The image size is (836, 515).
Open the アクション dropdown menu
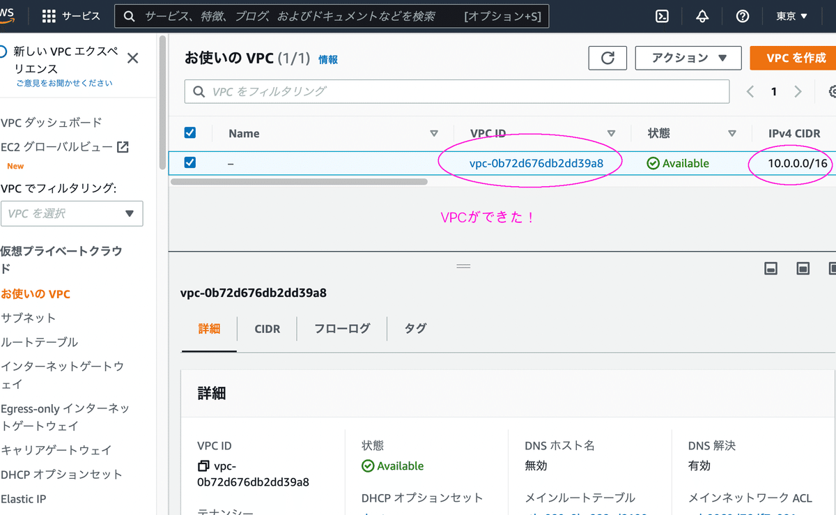click(x=688, y=58)
